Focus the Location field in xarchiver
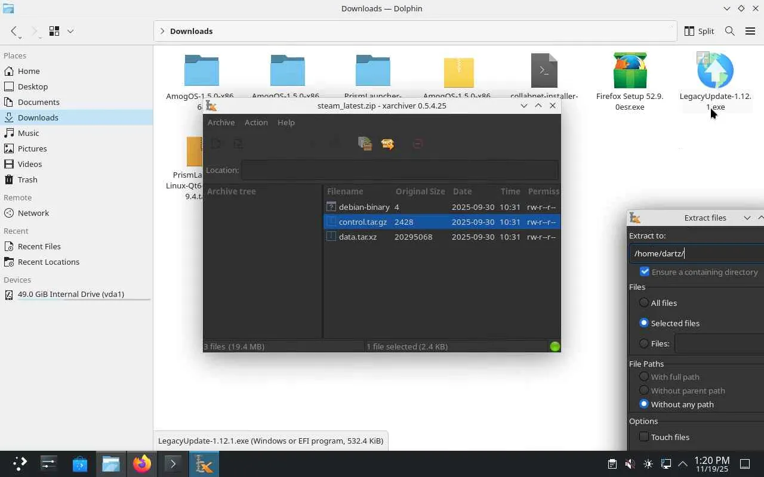Screen dimensions: 764x477 [x=400, y=170]
